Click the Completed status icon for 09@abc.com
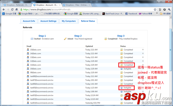The image size is (173, 106). point(121,72)
